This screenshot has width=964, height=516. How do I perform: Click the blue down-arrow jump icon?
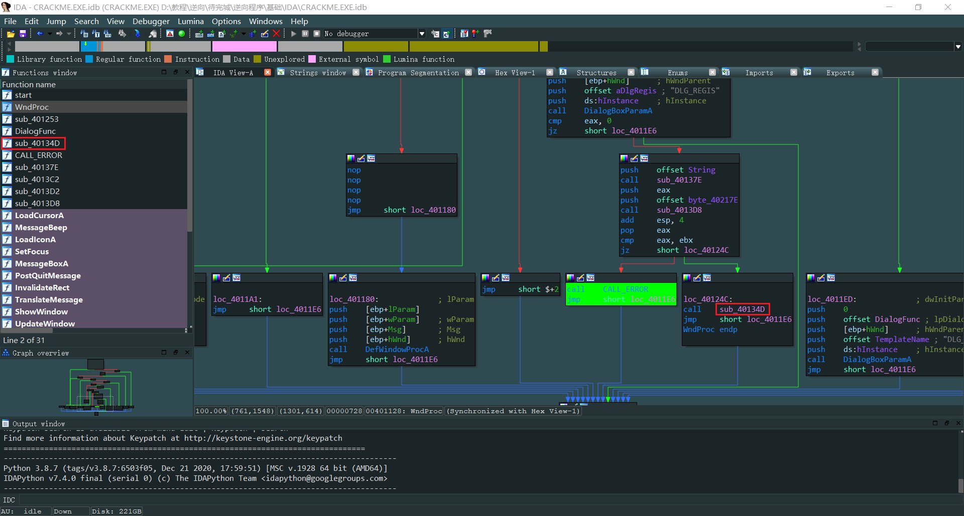(x=137, y=34)
